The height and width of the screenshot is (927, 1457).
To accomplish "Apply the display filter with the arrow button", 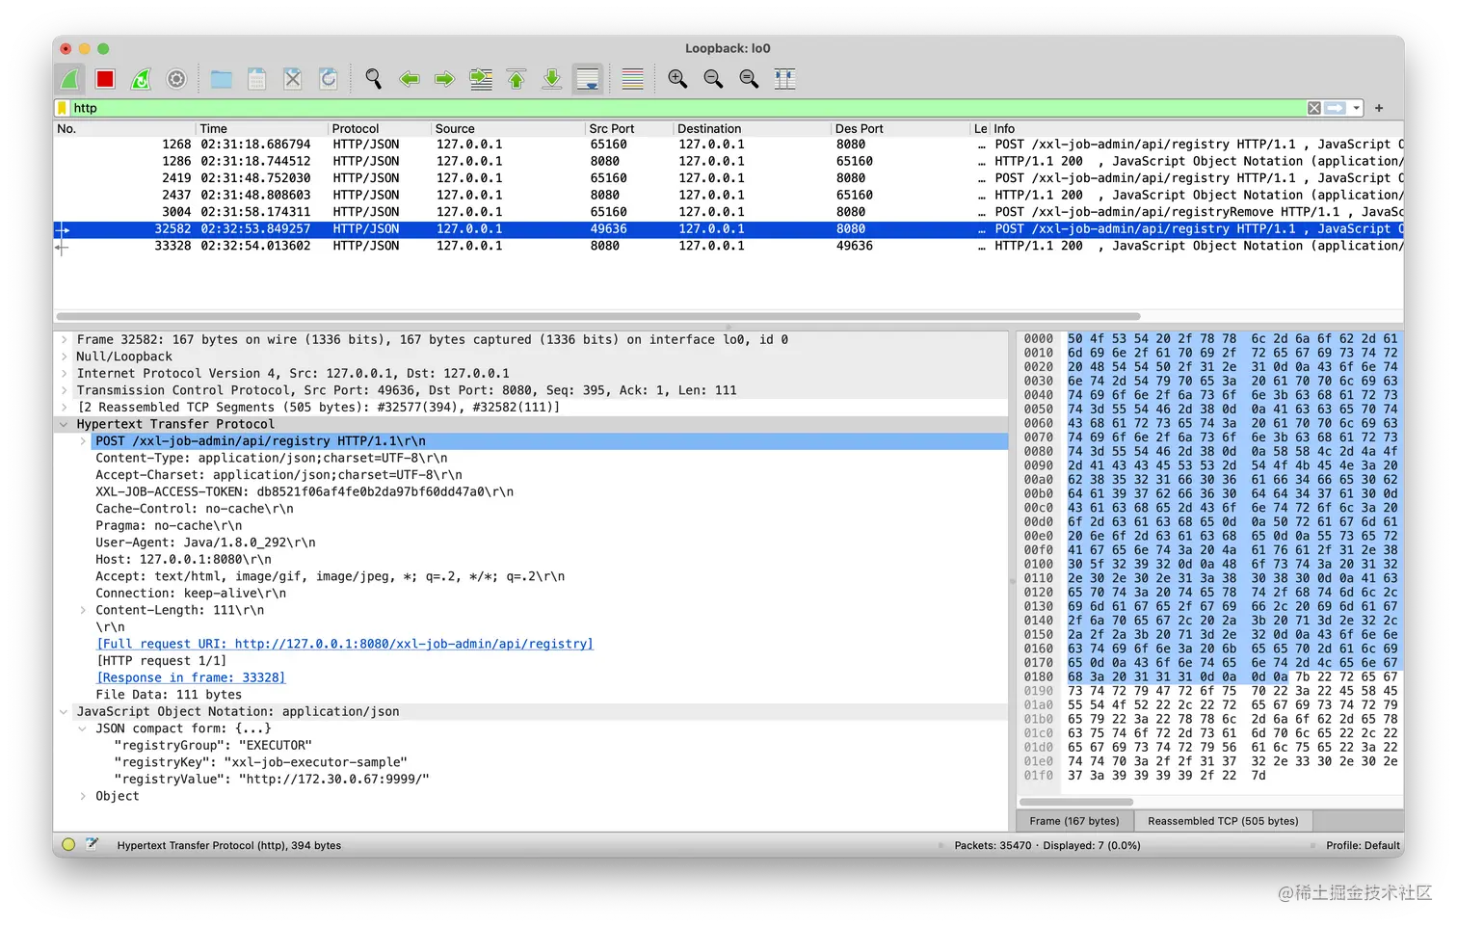I will coord(1336,108).
